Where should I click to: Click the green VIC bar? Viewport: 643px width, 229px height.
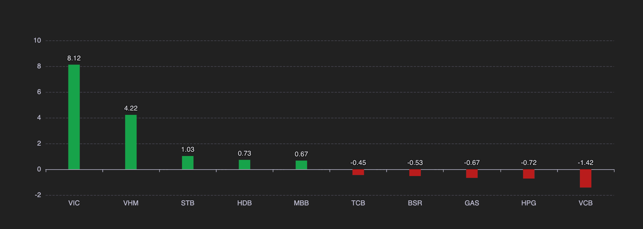(x=74, y=117)
